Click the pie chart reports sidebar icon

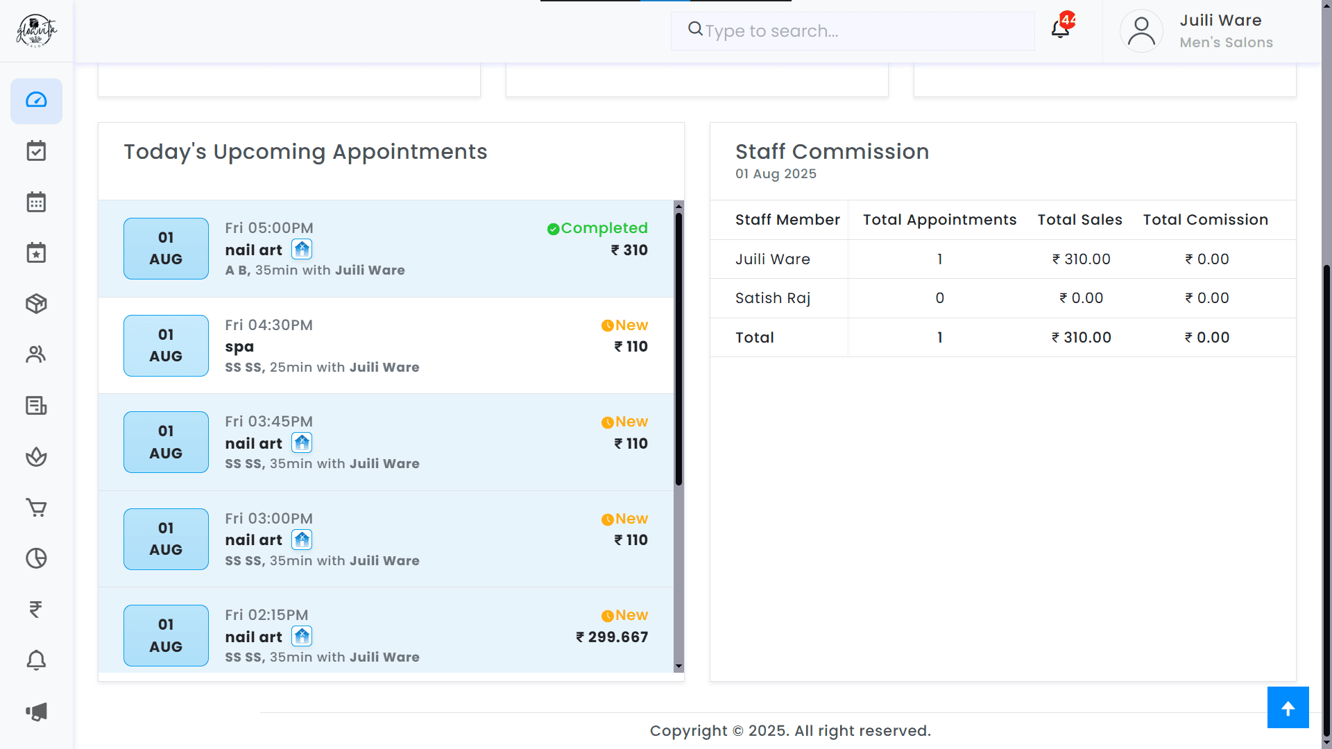click(x=36, y=558)
